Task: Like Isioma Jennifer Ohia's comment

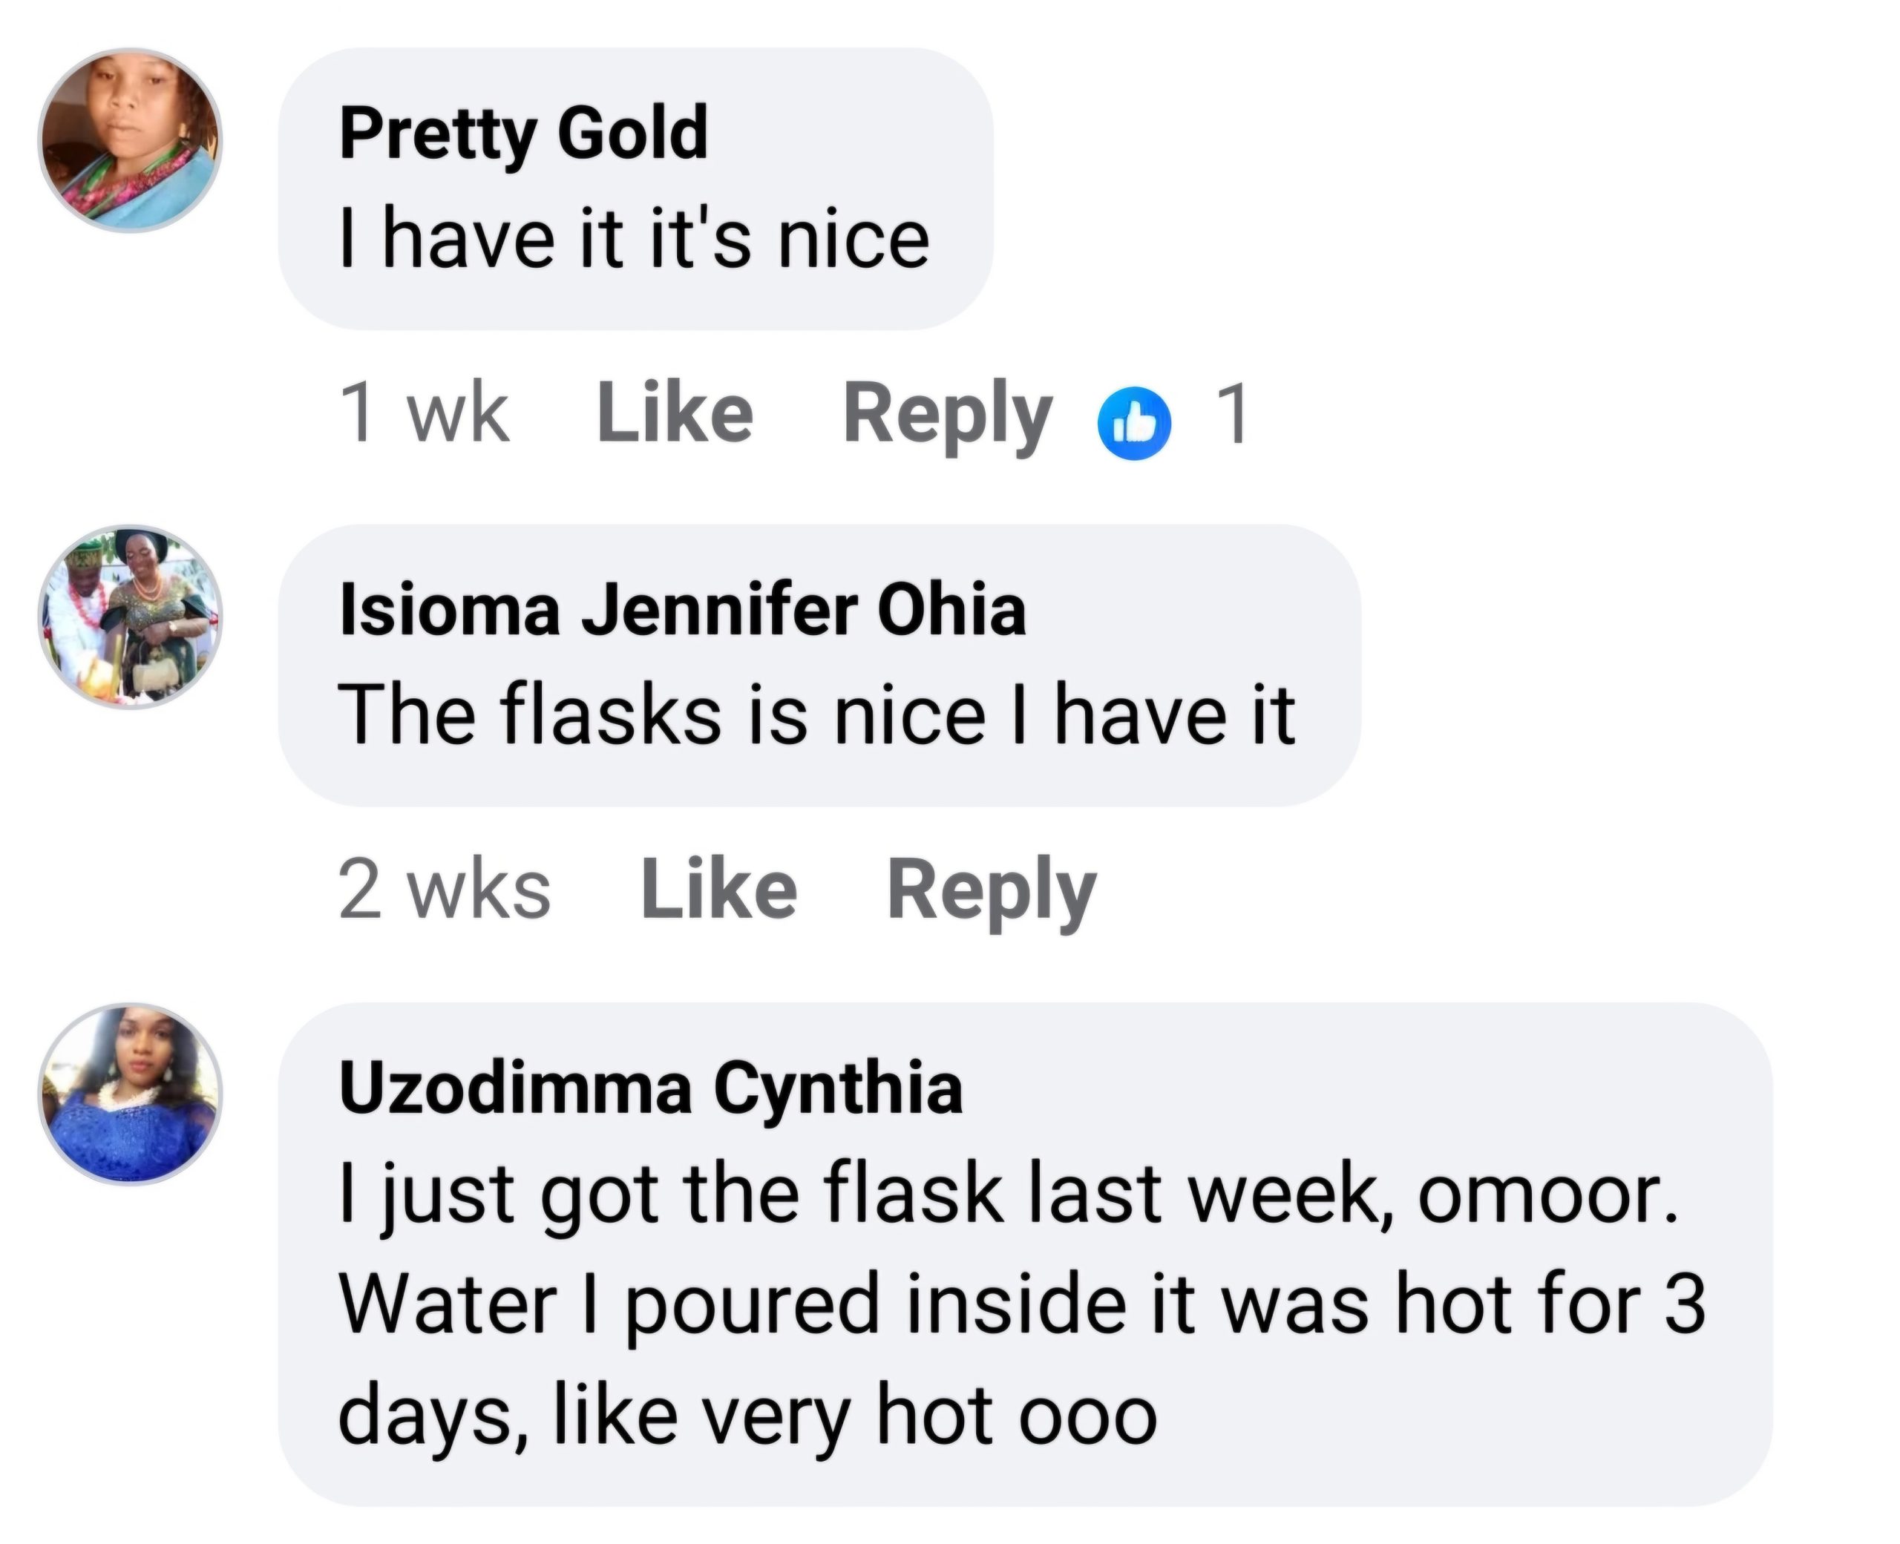Action: coord(718,890)
